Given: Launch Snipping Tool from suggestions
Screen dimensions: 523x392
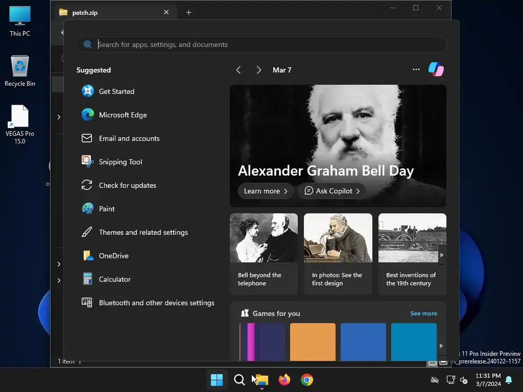Looking at the screenshot, I should (x=112, y=162).
